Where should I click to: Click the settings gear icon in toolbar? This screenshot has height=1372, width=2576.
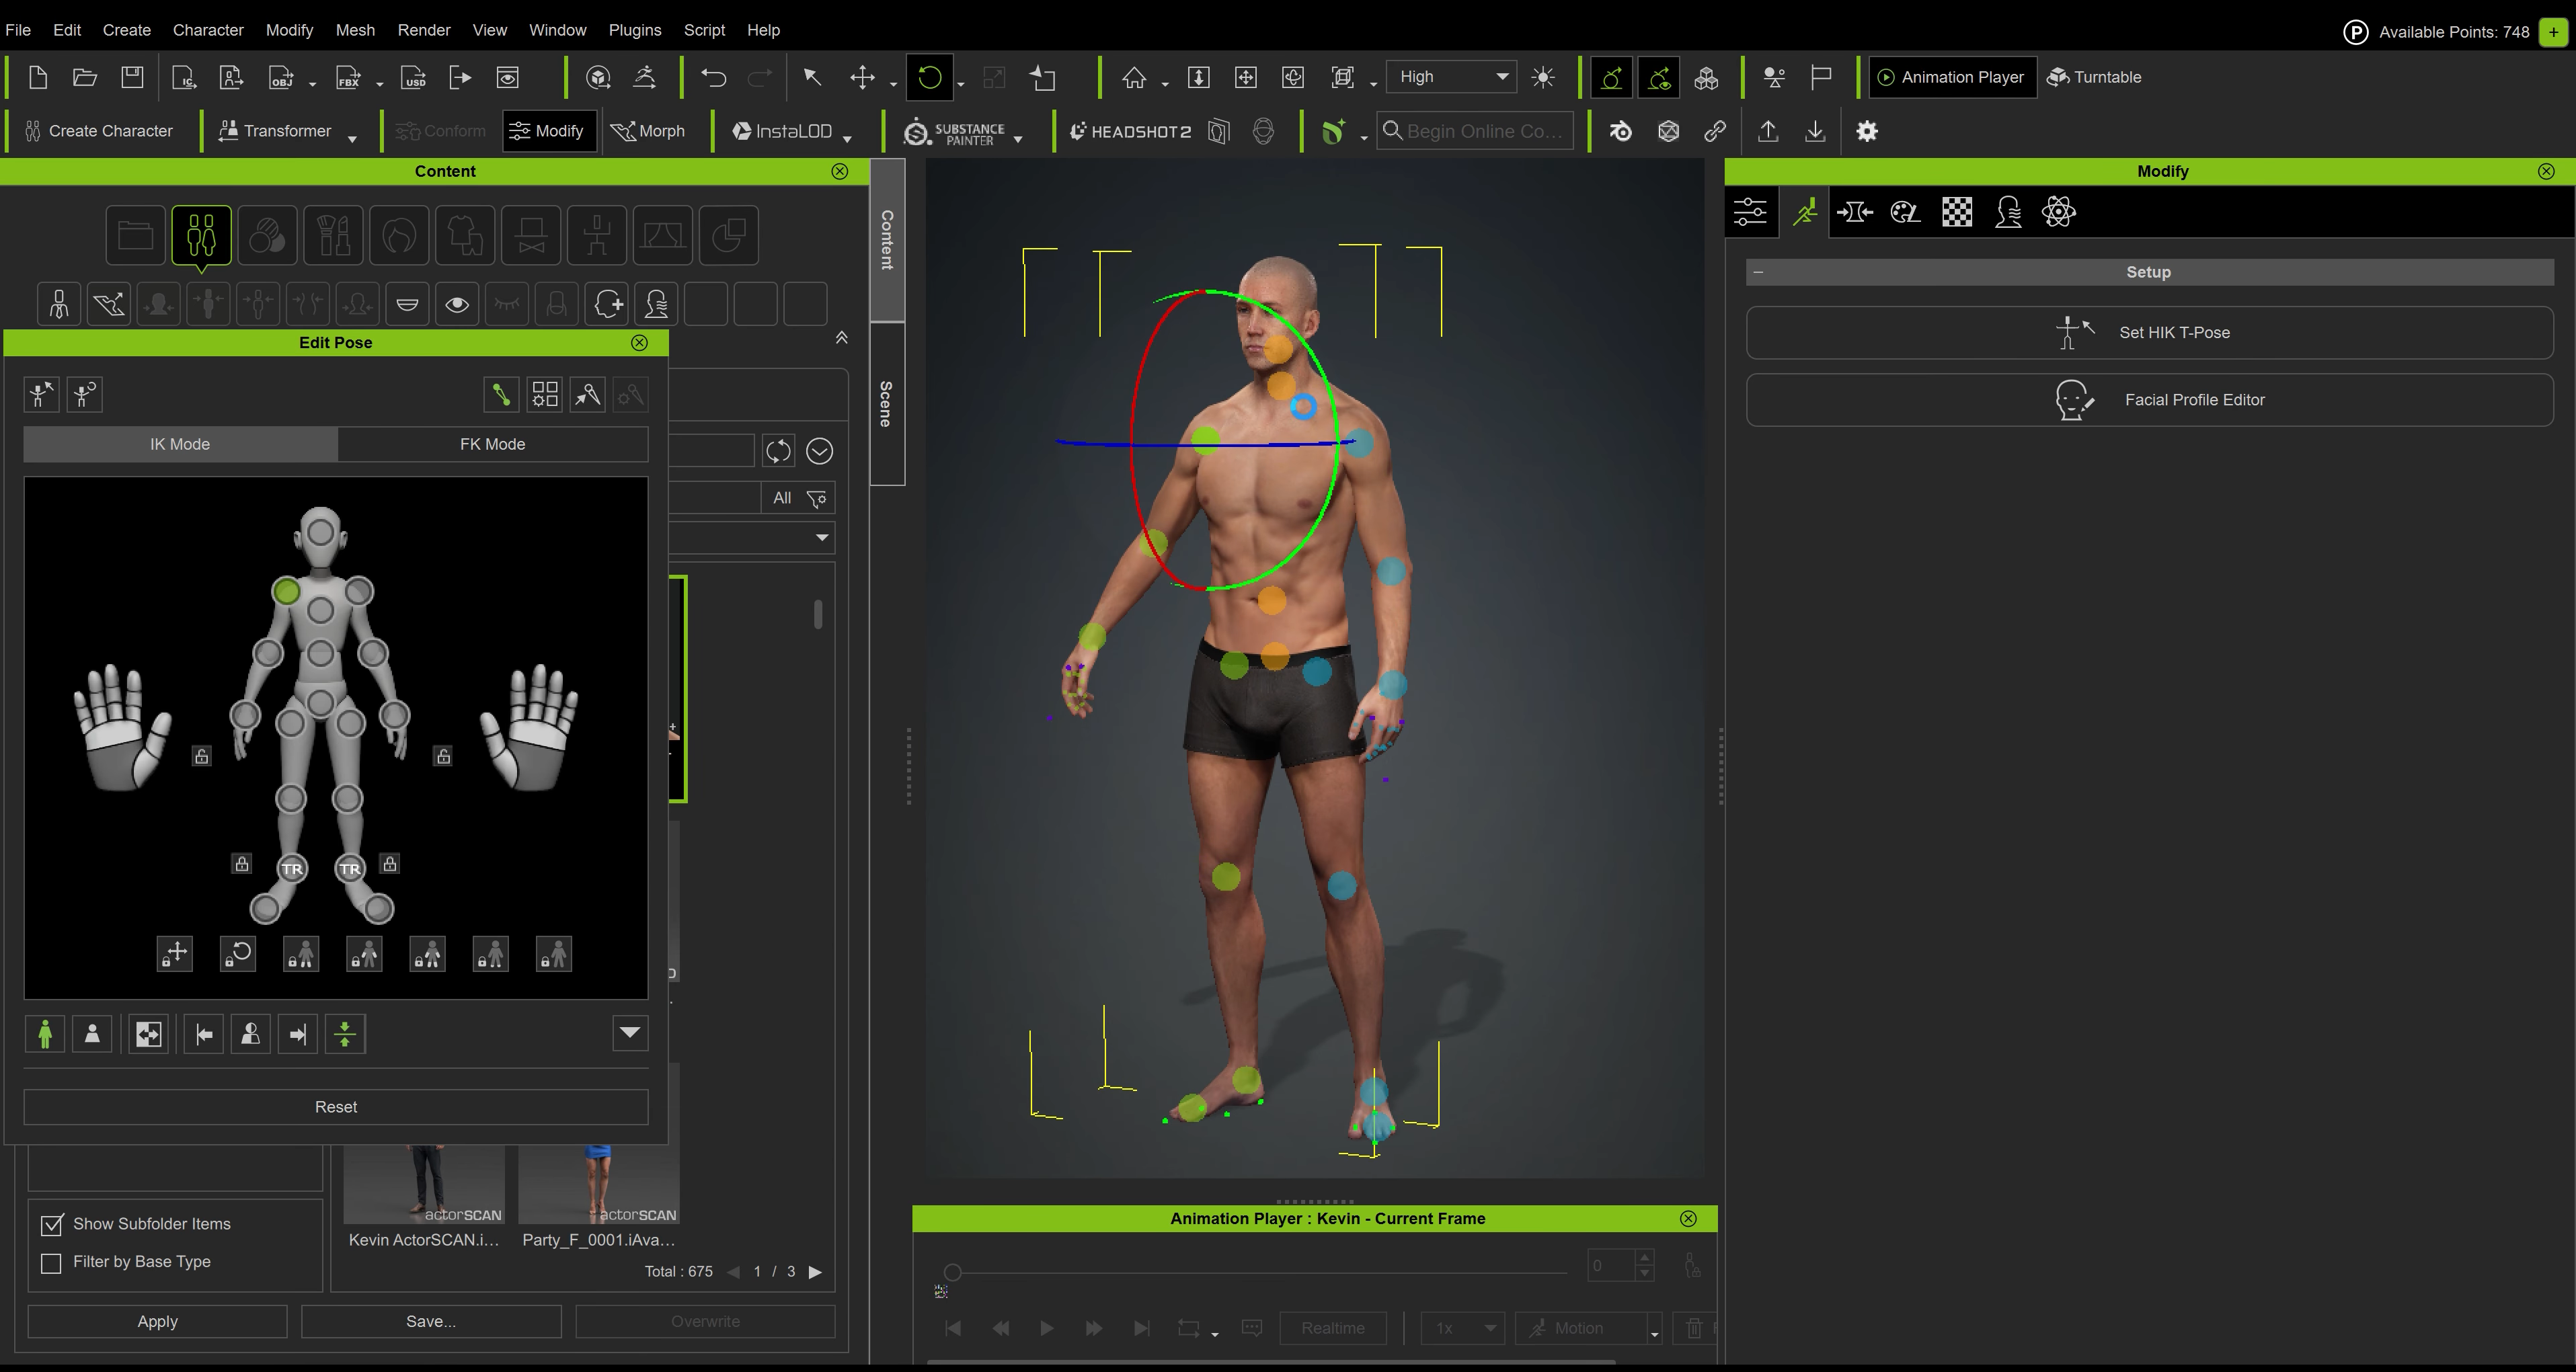coord(1867,131)
